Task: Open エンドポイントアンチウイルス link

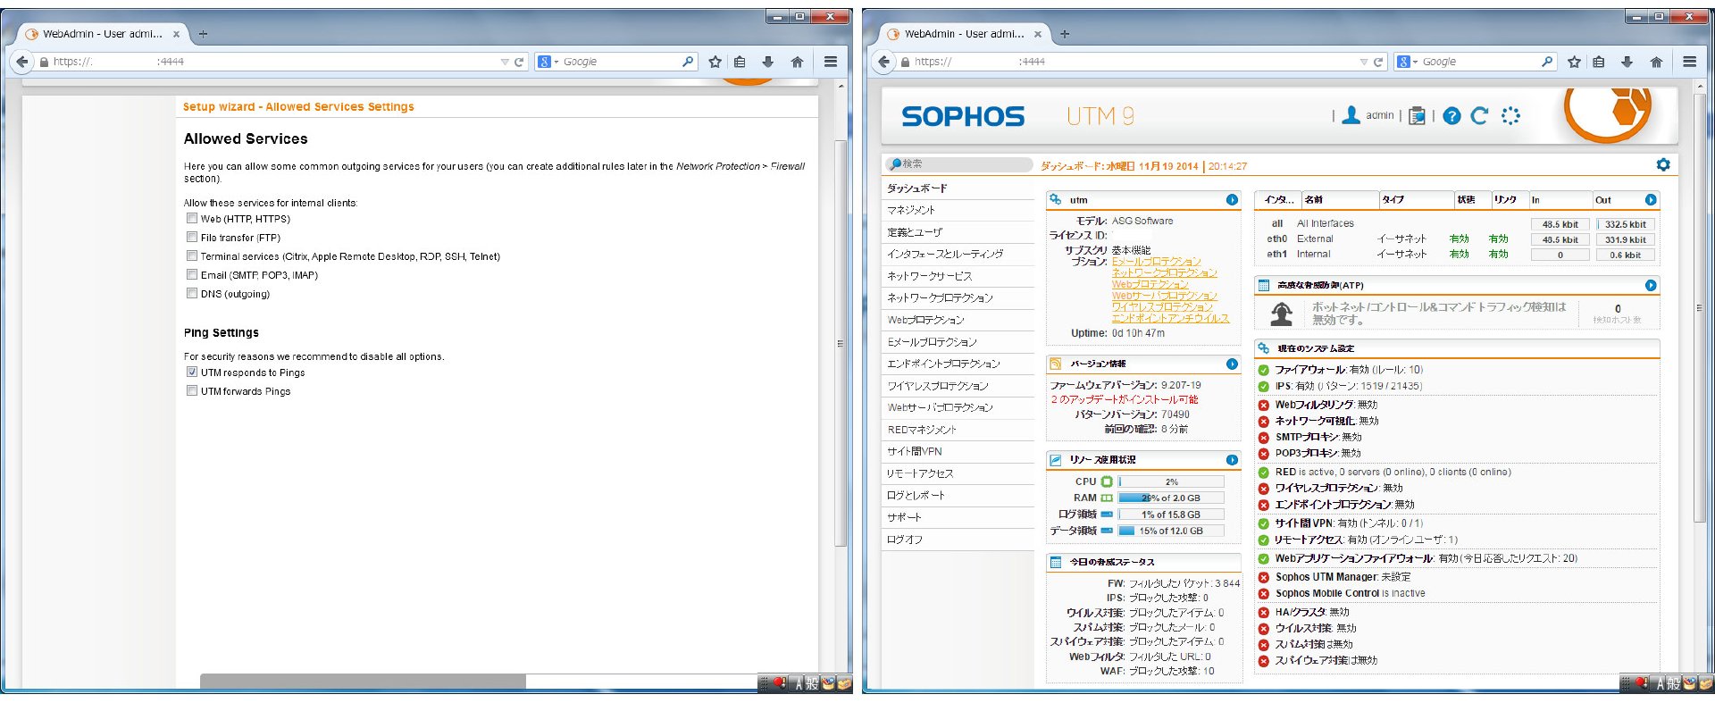Action: click(x=1170, y=318)
